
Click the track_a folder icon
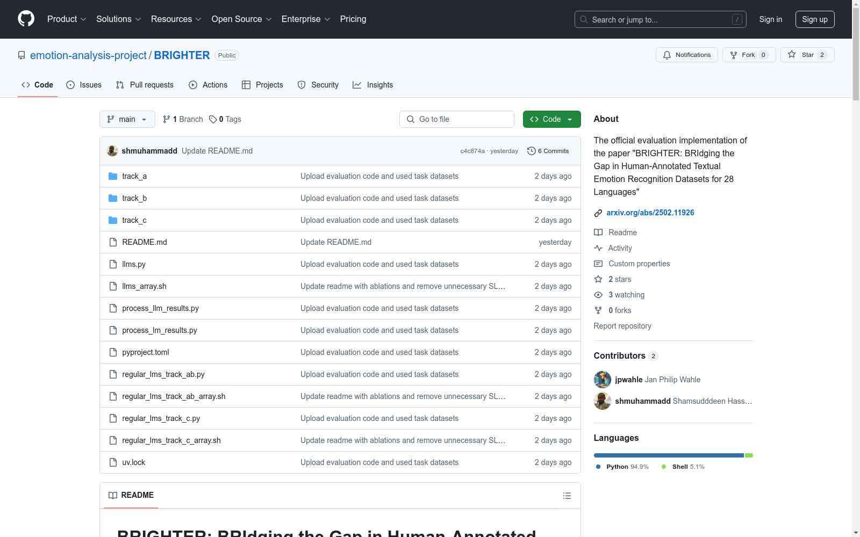[113, 176]
